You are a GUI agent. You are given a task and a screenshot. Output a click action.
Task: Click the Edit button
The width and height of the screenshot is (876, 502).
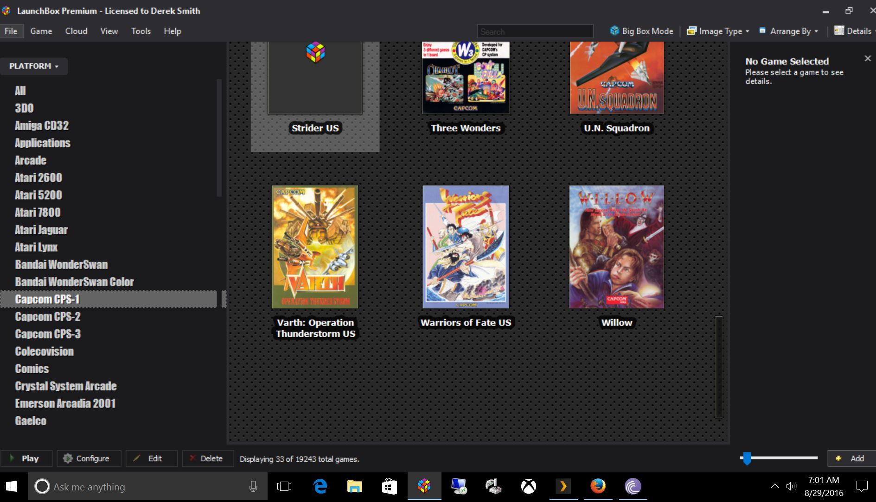[152, 458]
